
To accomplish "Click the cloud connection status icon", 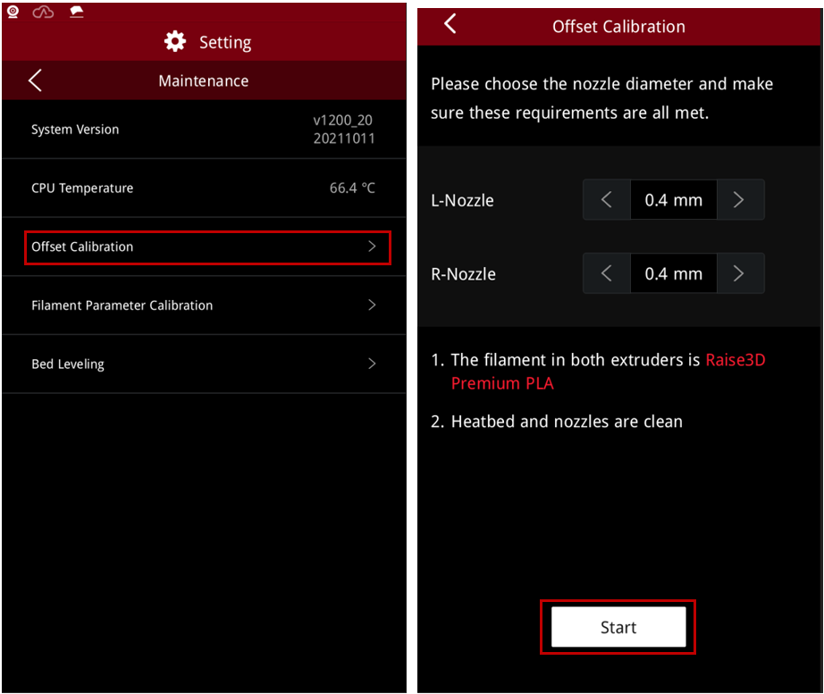I will click(43, 13).
